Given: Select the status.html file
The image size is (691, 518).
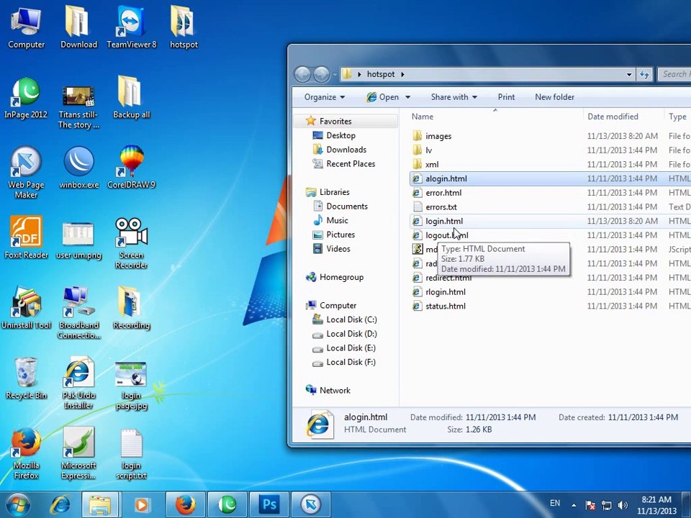Looking at the screenshot, I should coord(445,306).
